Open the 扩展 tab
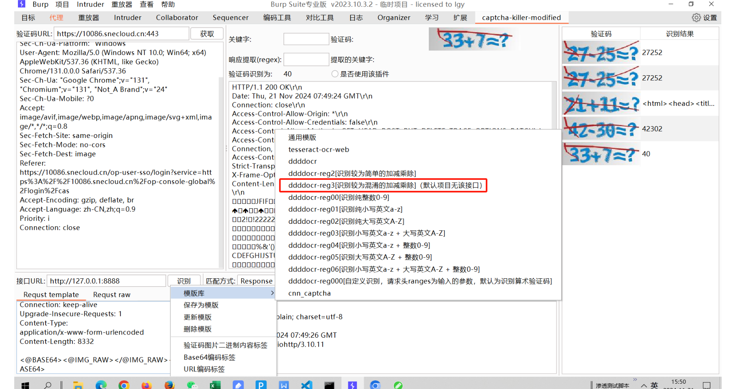Screen dimensions: 751x389 [x=460, y=17]
